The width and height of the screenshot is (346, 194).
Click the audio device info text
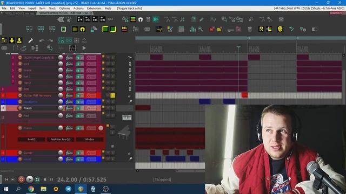pyautogui.click(x=309, y=8)
